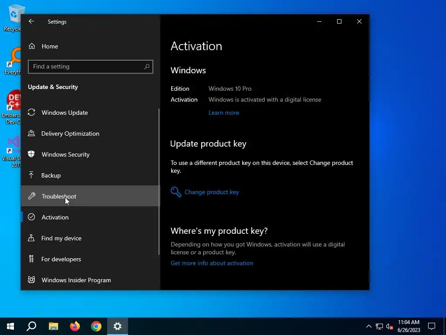The height and width of the screenshot is (335, 446).
Task: Click the search magnifier in Find a setting
Action: (147, 67)
